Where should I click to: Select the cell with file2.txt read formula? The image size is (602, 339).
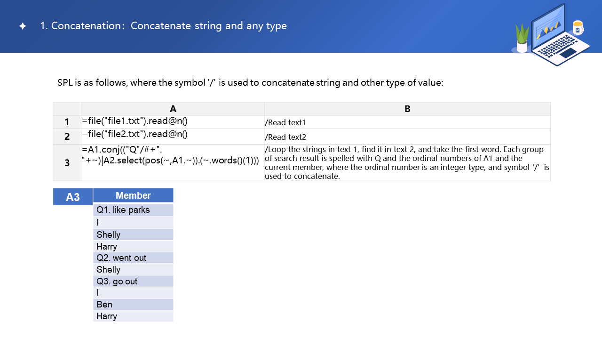point(173,136)
